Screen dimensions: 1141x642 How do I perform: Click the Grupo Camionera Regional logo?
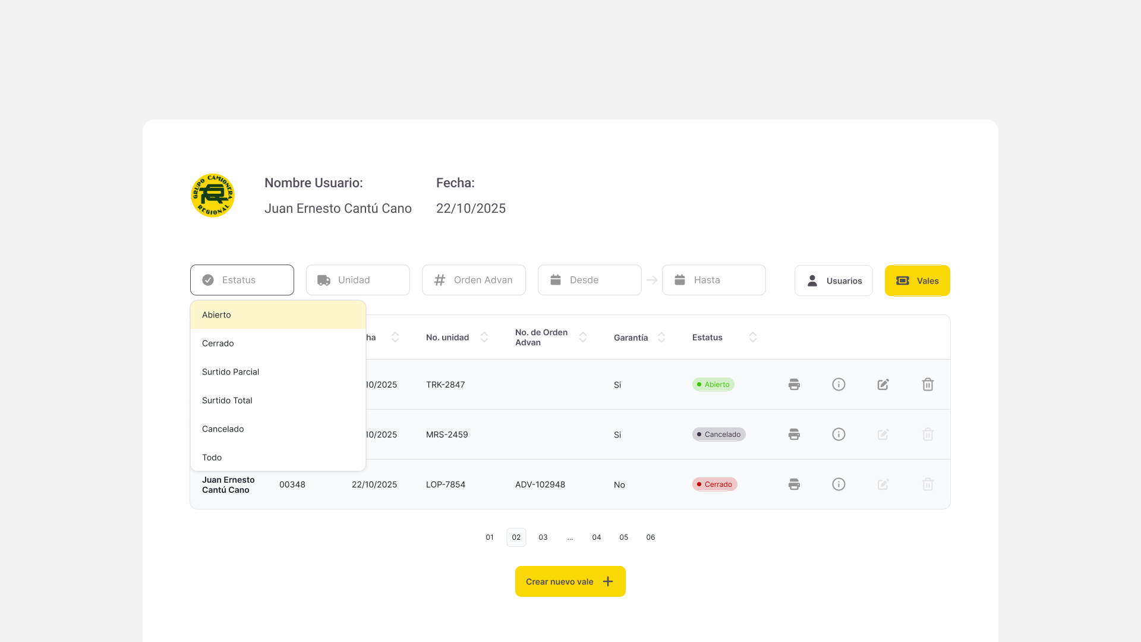click(213, 196)
